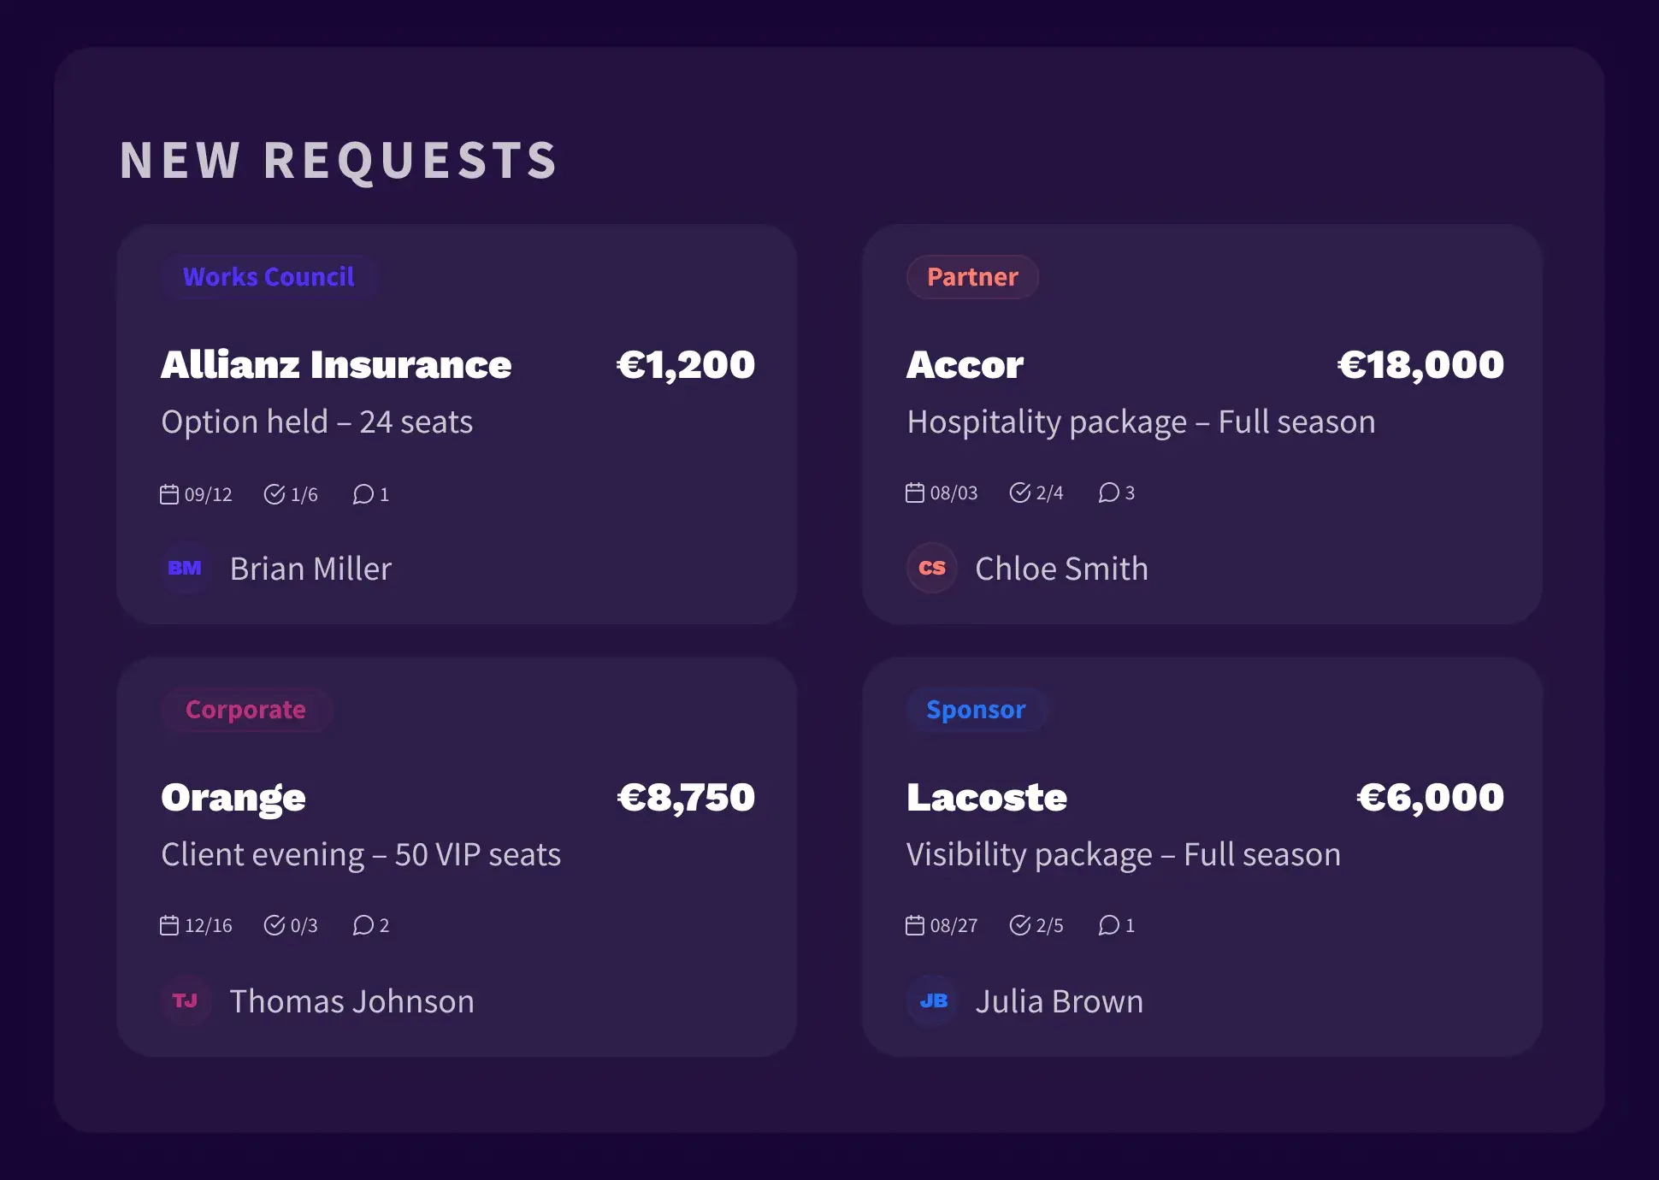
Task: Click the calendar icon beside 08/03
Action: [x=915, y=493]
